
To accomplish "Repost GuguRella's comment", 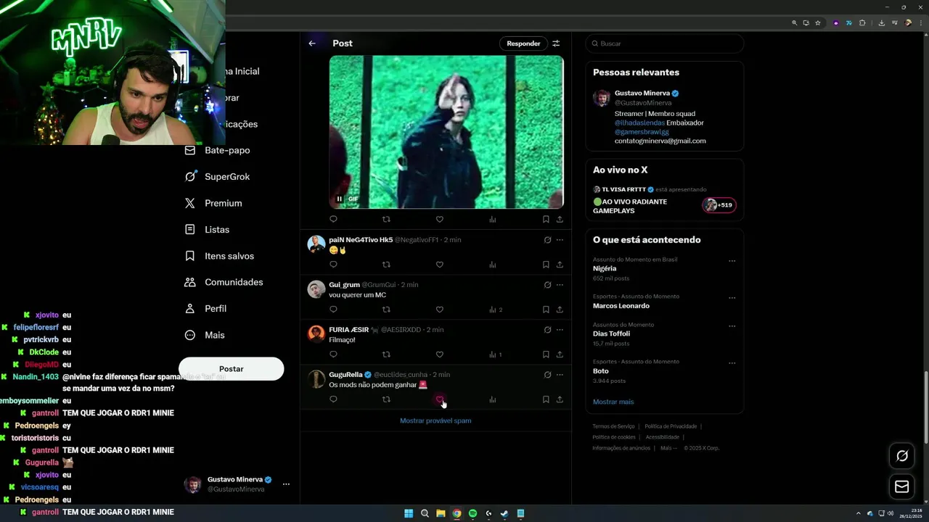I will 386,399.
